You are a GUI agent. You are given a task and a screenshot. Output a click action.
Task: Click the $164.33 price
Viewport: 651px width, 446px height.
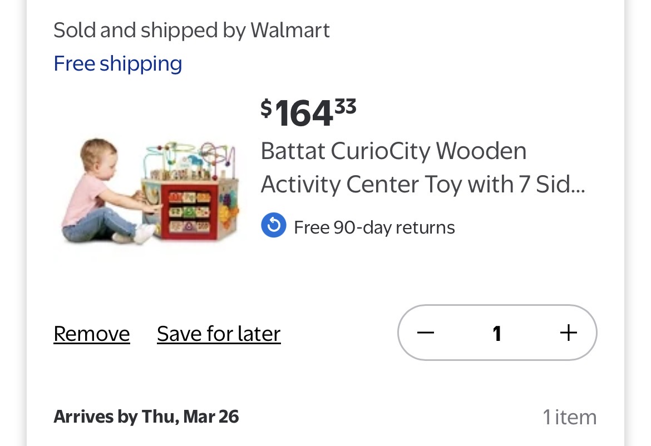point(308,112)
